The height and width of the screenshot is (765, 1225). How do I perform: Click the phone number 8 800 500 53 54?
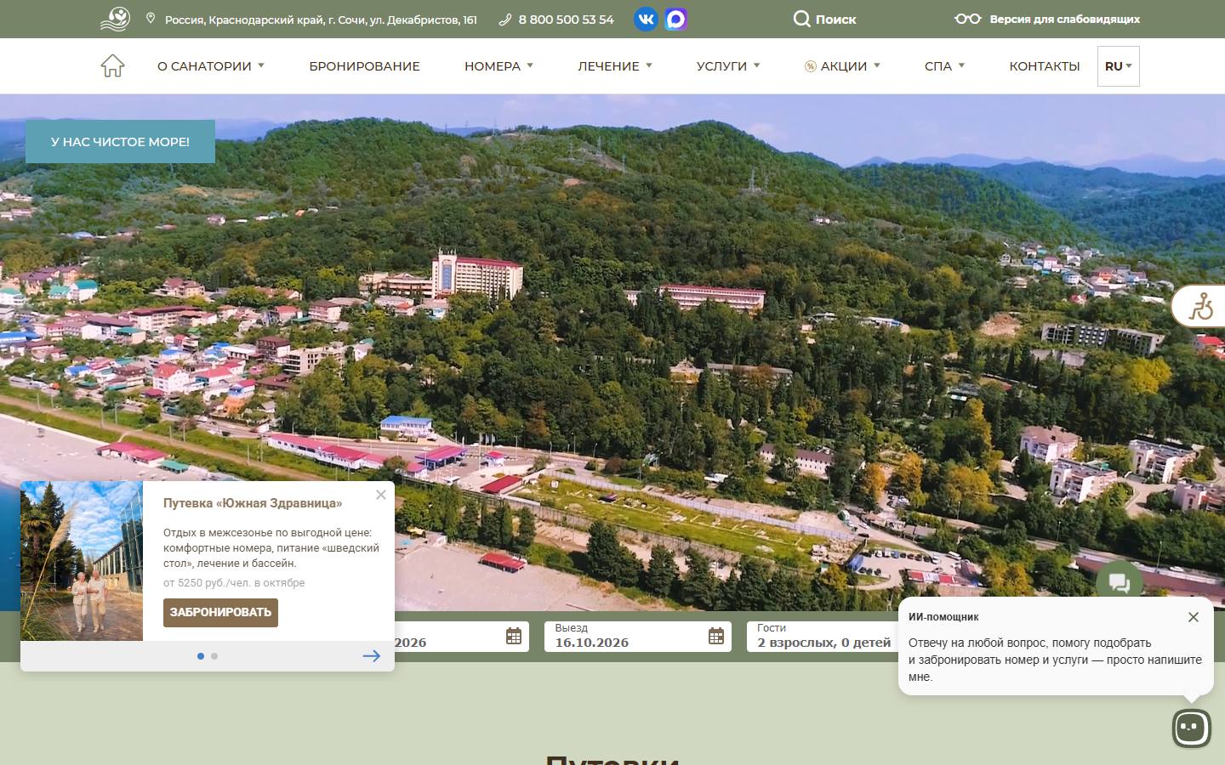coord(566,20)
